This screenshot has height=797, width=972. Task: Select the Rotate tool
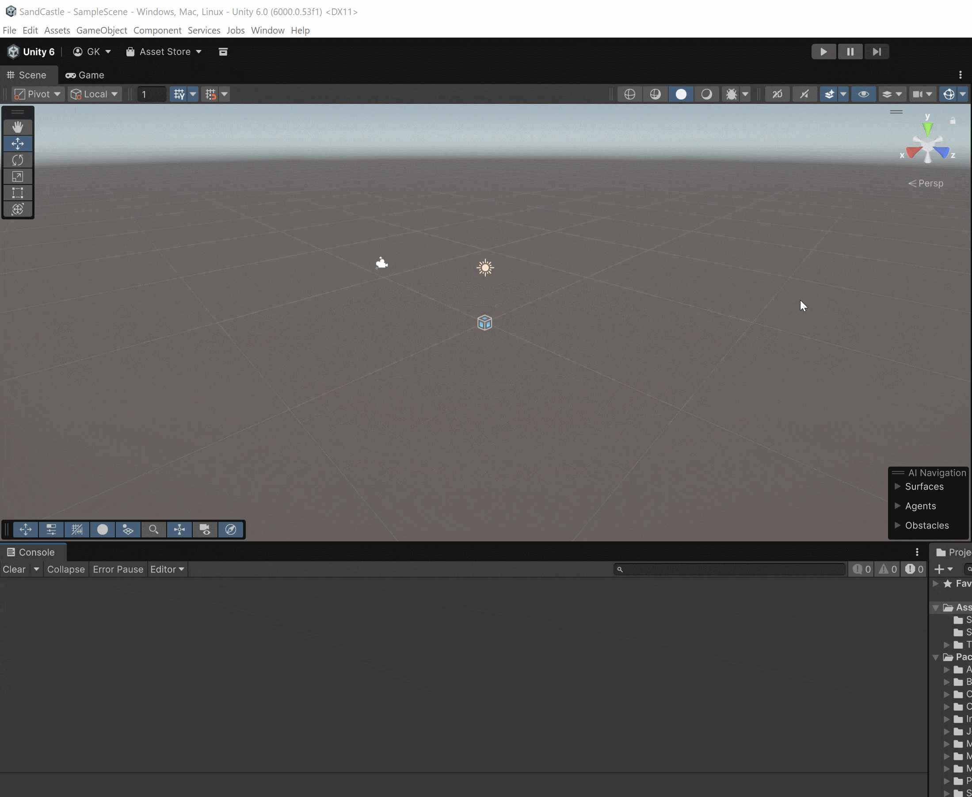point(18,160)
